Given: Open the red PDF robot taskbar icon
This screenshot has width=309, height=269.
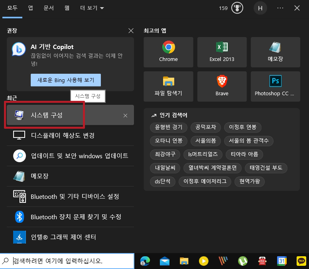Looking at the screenshot, I should pos(262,261).
